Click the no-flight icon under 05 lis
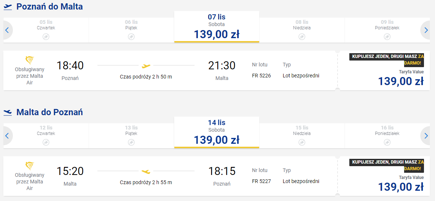Viewport: 435px width, 201px height. click(x=46, y=36)
